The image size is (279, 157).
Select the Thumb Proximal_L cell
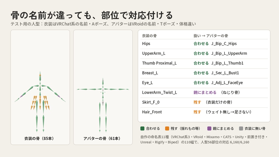tap(159, 63)
